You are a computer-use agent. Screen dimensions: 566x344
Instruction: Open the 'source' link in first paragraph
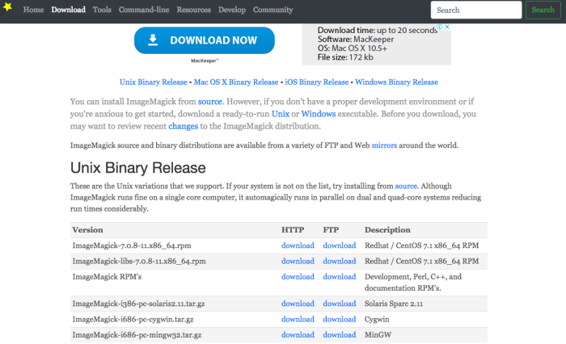(210, 102)
